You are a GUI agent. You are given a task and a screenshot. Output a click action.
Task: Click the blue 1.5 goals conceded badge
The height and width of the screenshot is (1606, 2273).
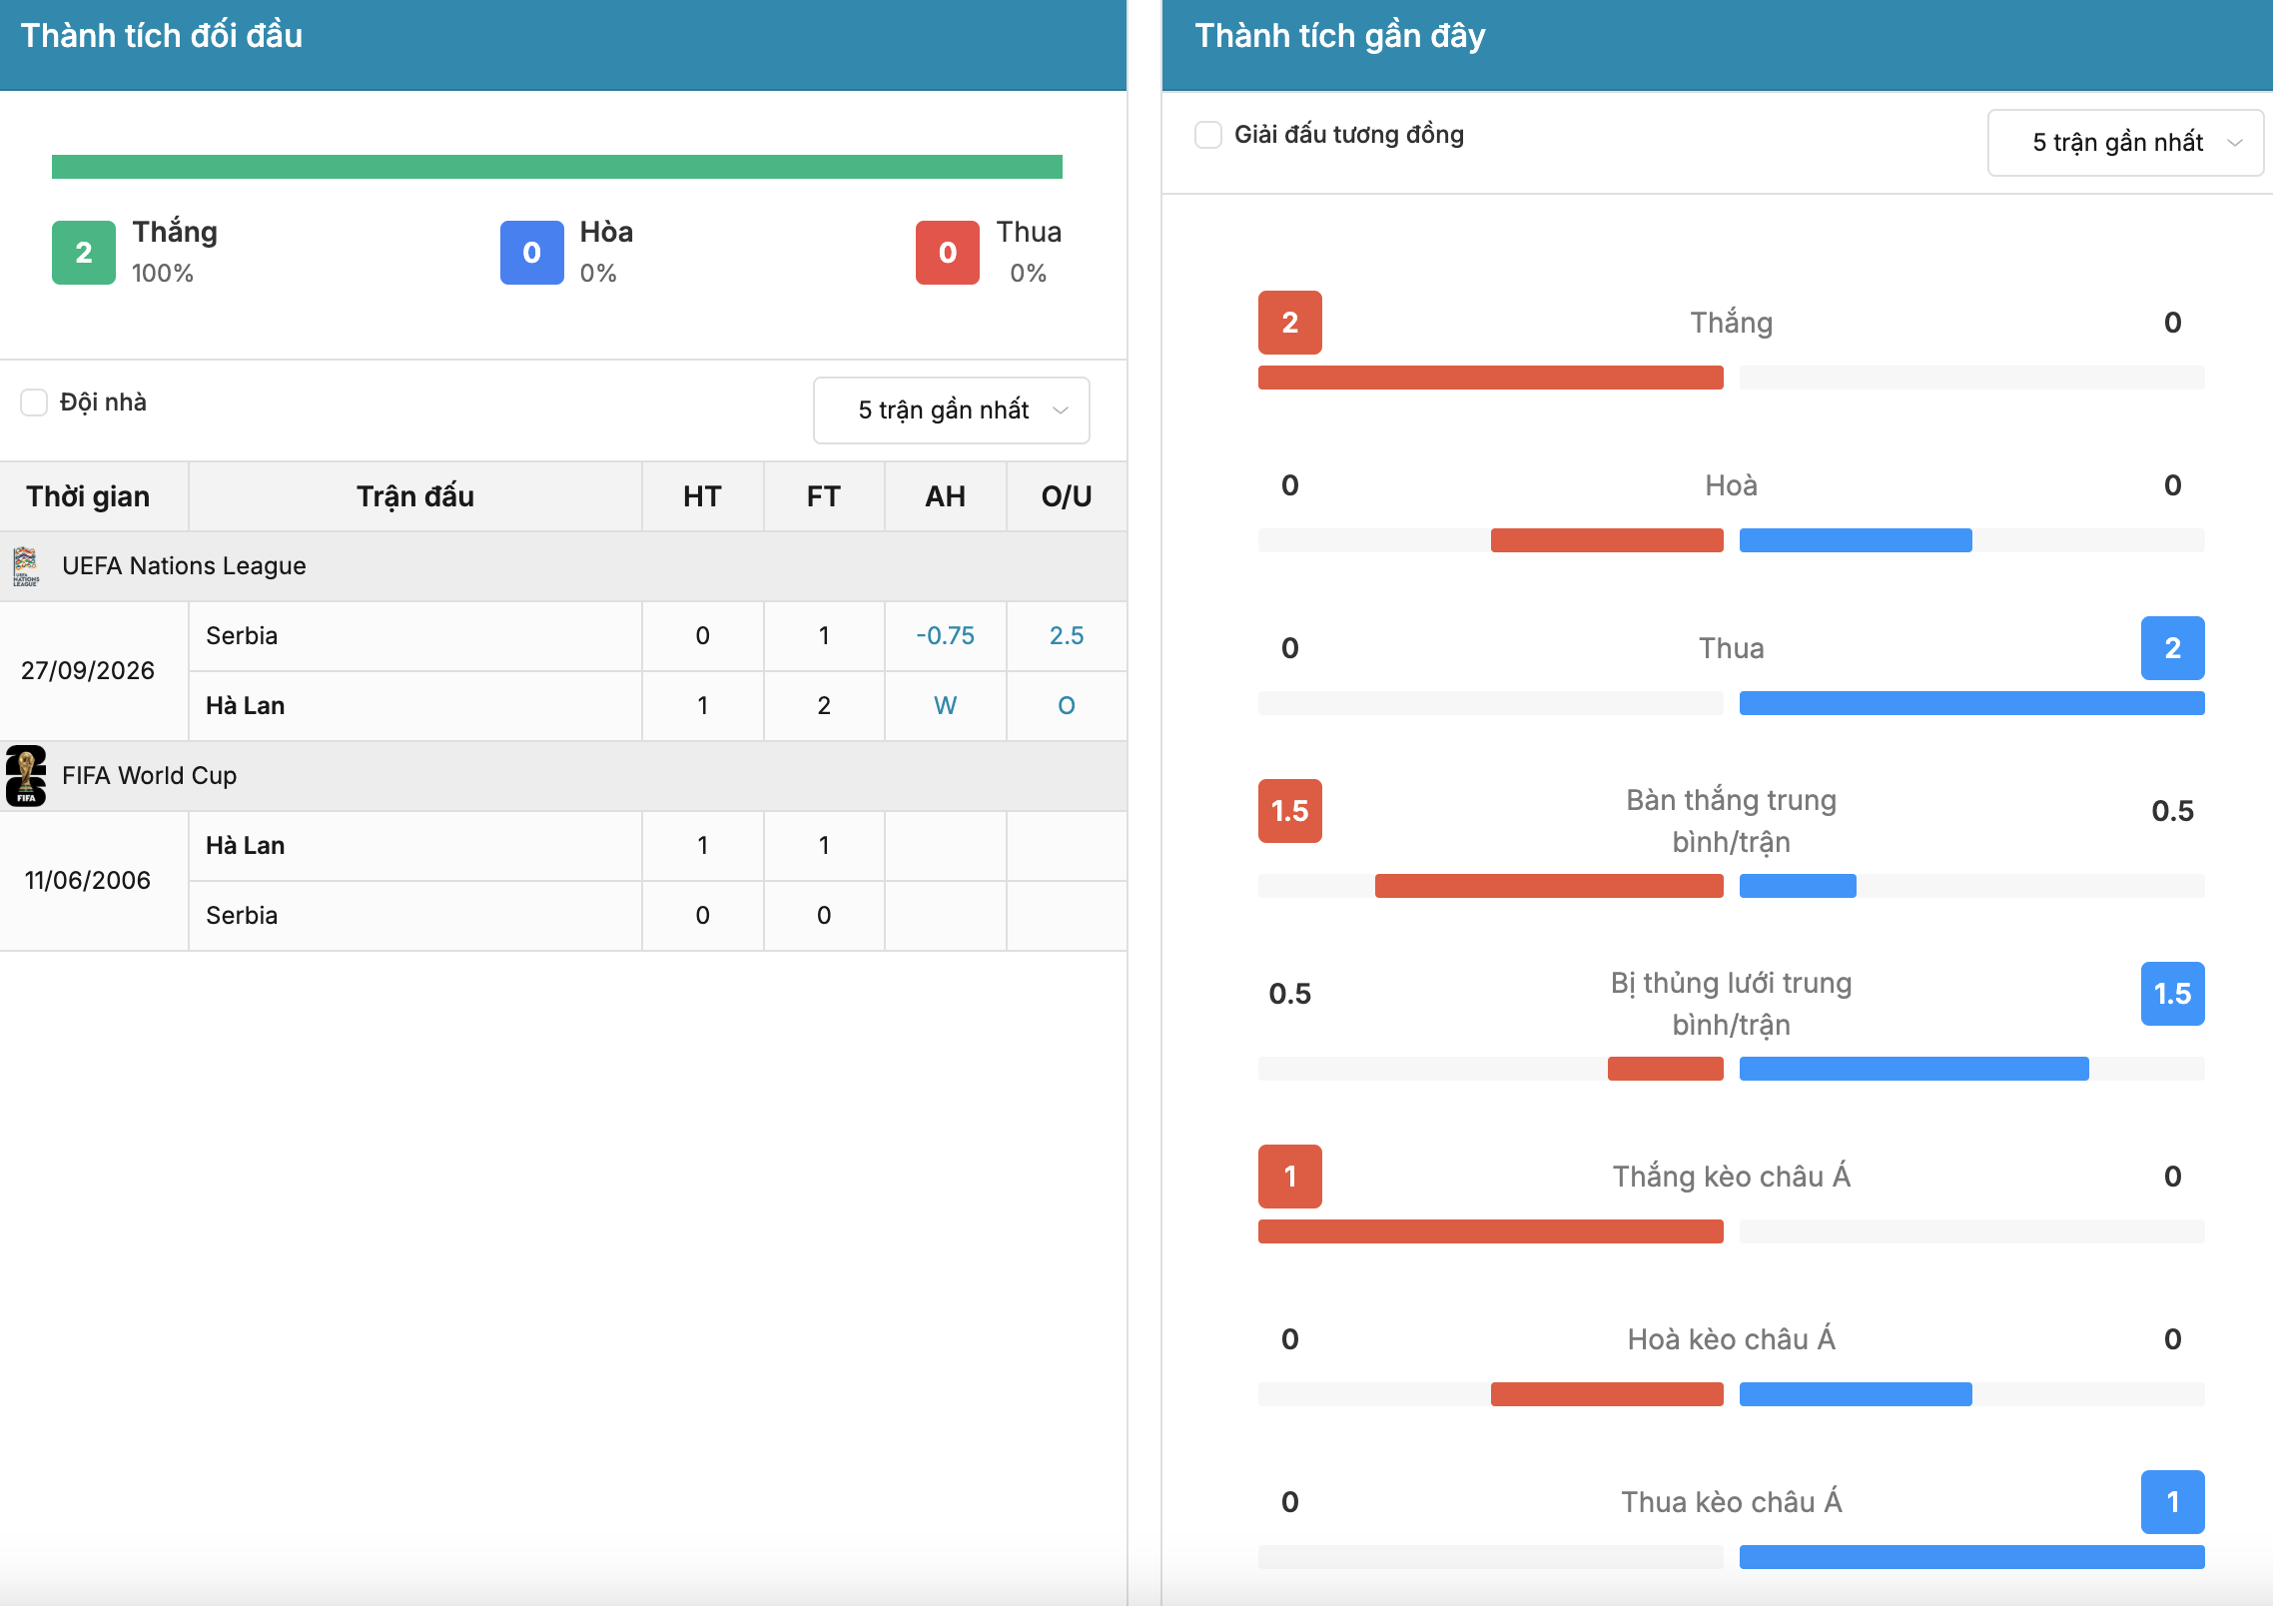pos(2173,994)
